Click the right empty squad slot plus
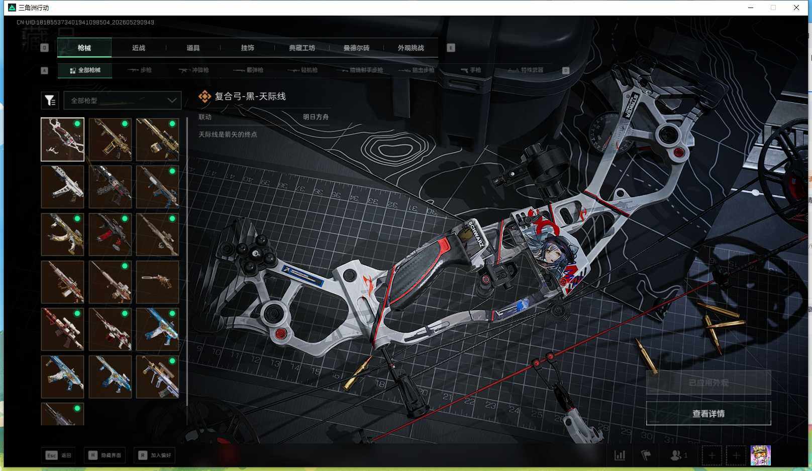Viewport: 812px width, 471px height. 736,455
